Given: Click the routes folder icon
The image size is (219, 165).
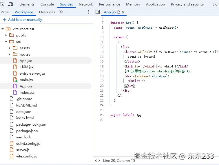Looking at the screenshot, I should (x=15, y=54).
